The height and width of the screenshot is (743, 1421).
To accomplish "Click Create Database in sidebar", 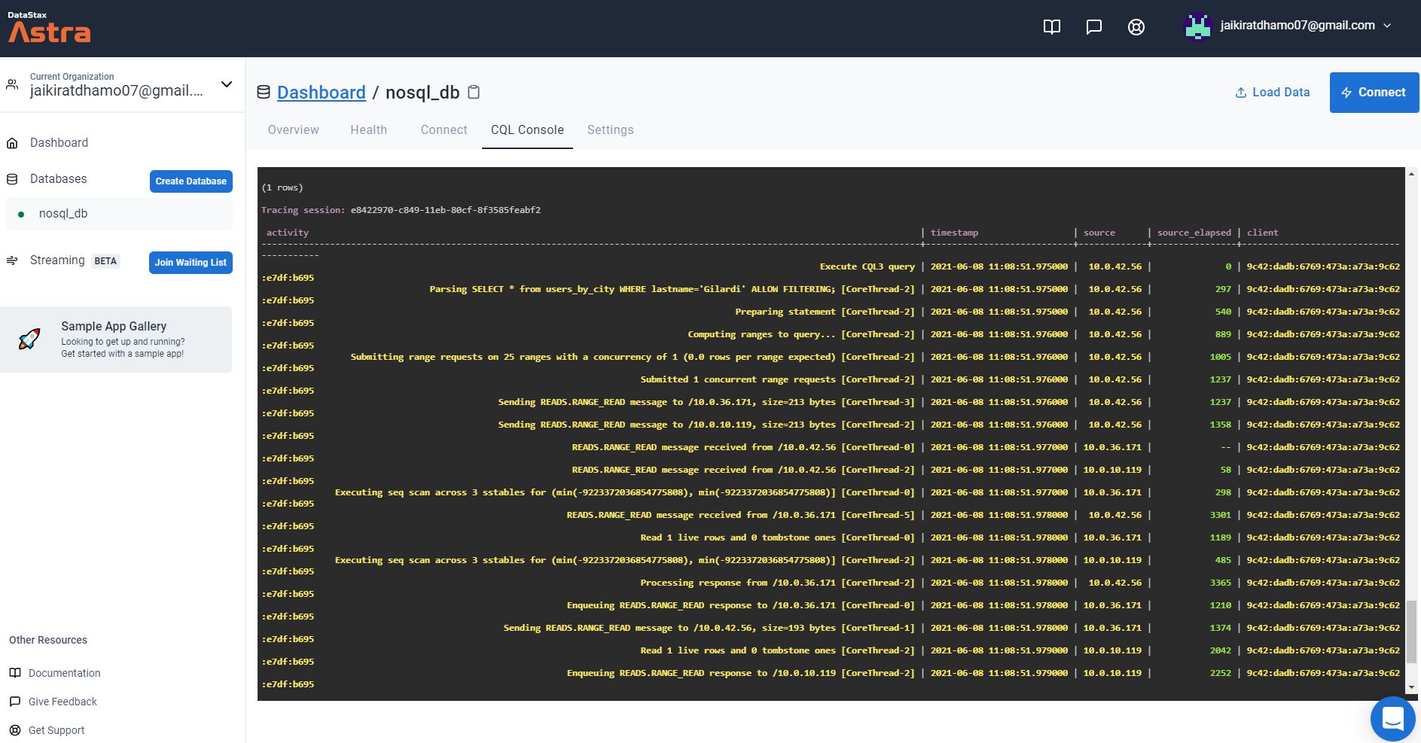I will click(191, 181).
